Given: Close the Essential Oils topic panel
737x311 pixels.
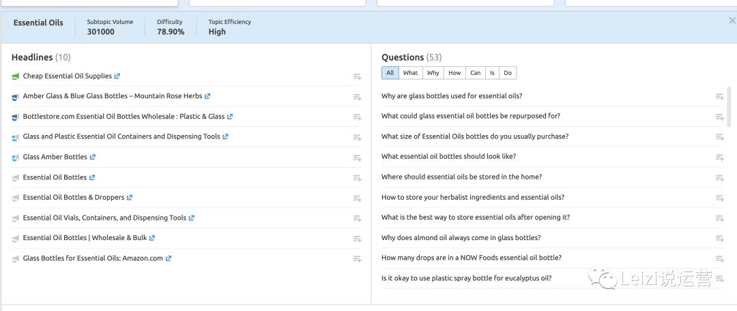Looking at the screenshot, I should point(732,20).
